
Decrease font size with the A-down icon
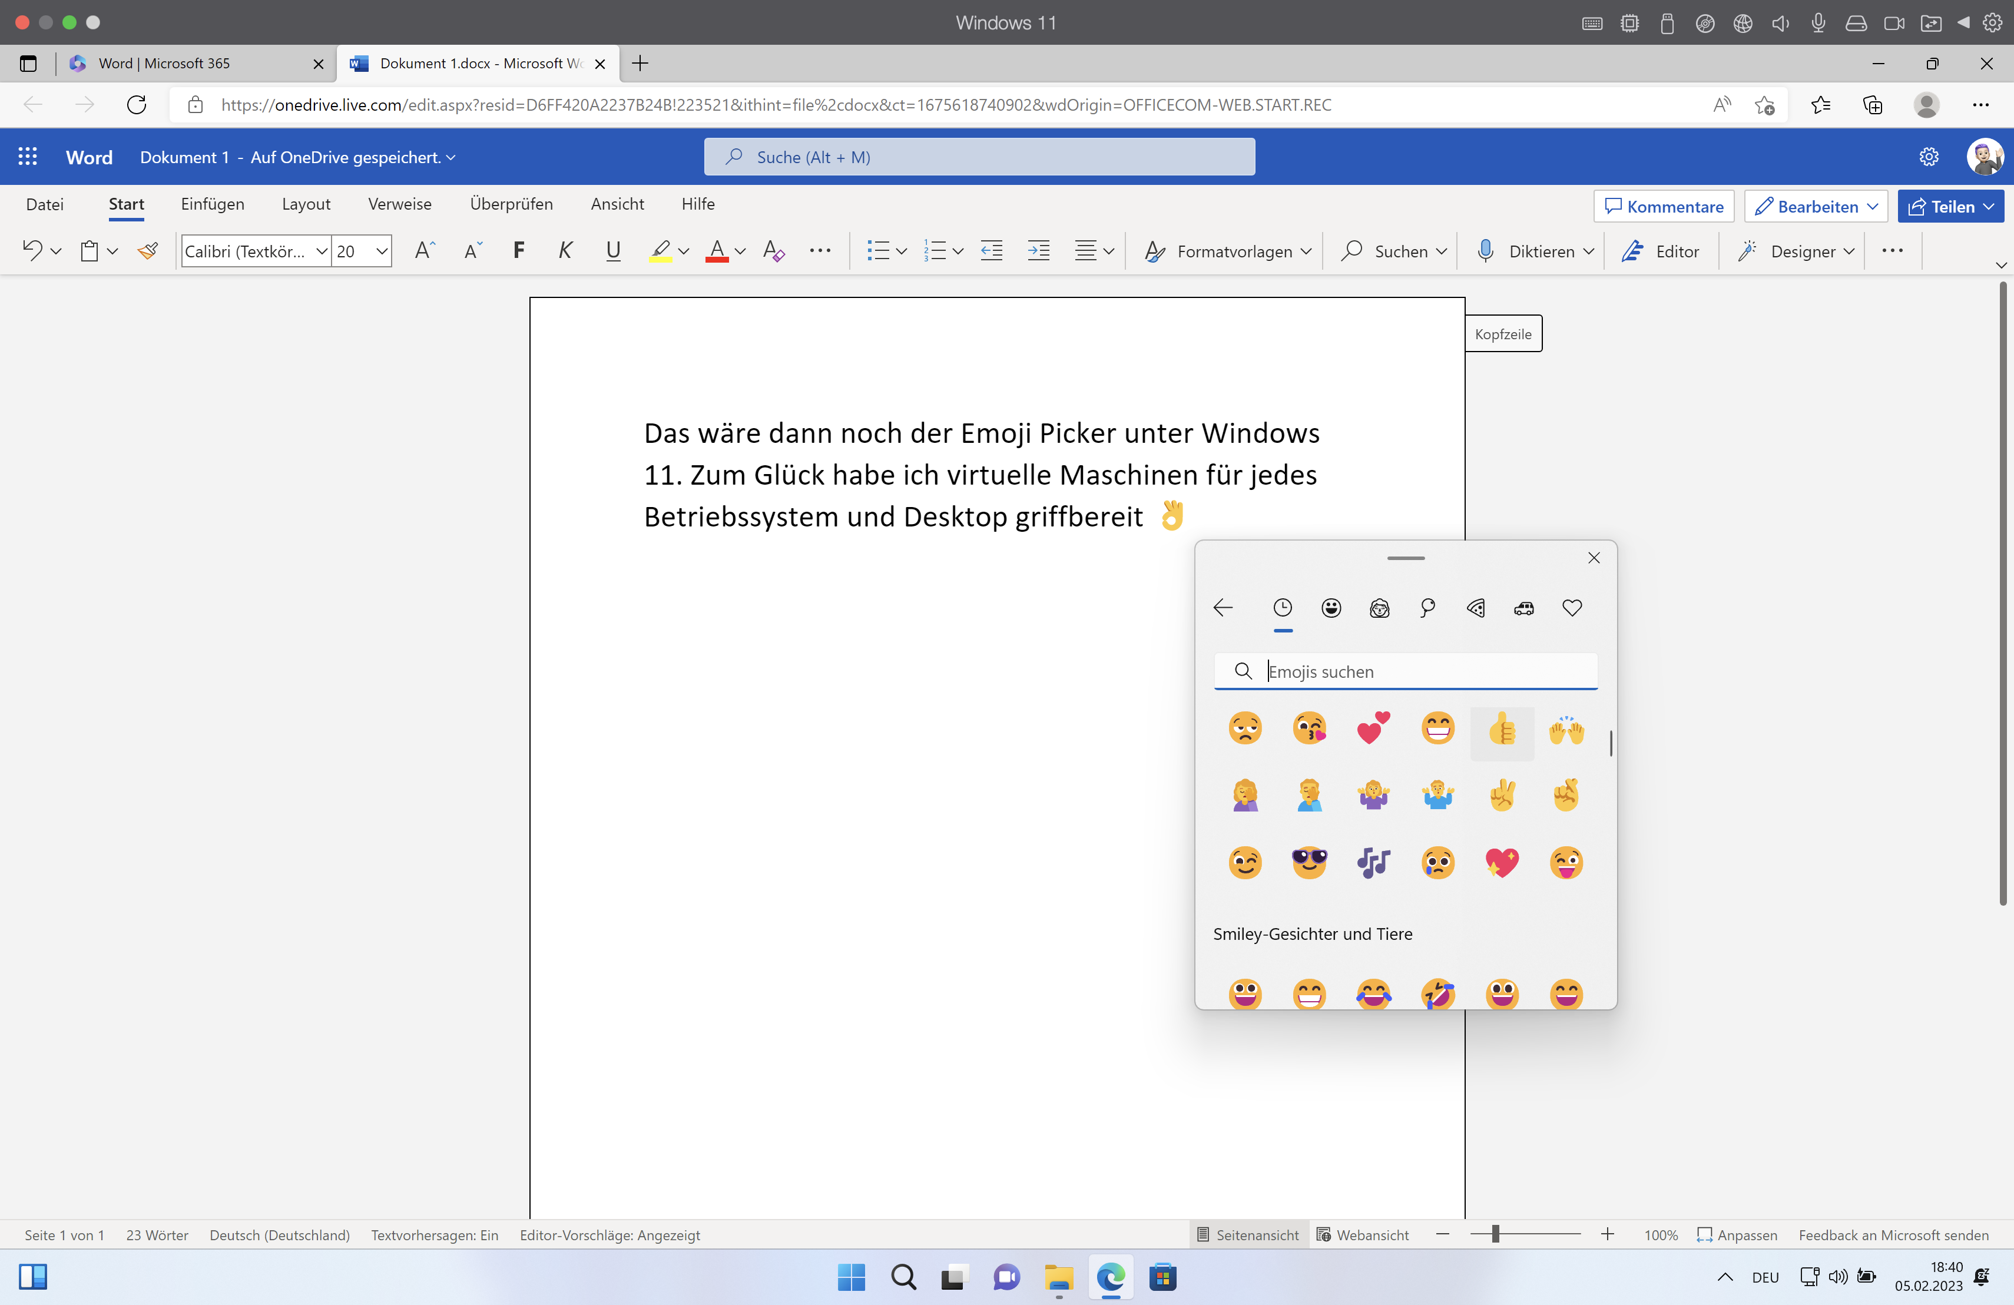click(x=473, y=250)
